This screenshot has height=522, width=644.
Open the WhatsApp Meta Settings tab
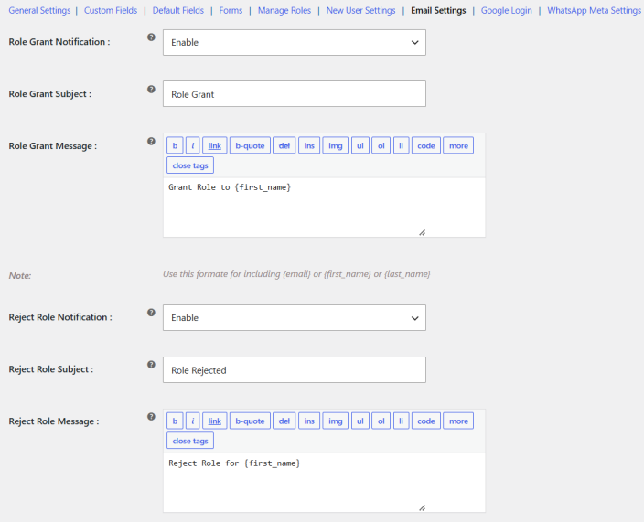click(594, 10)
